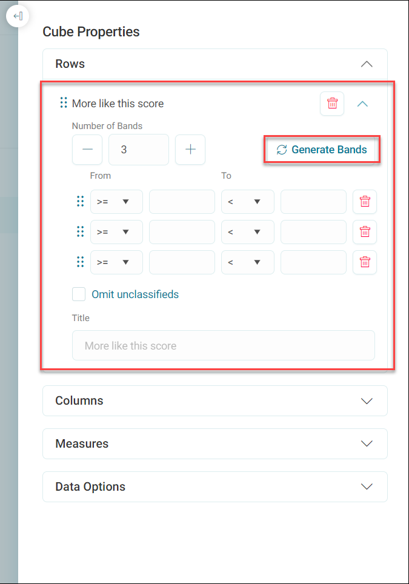Delete the More like this score row
Image resolution: width=409 pixels, height=584 pixels.
coord(332,103)
